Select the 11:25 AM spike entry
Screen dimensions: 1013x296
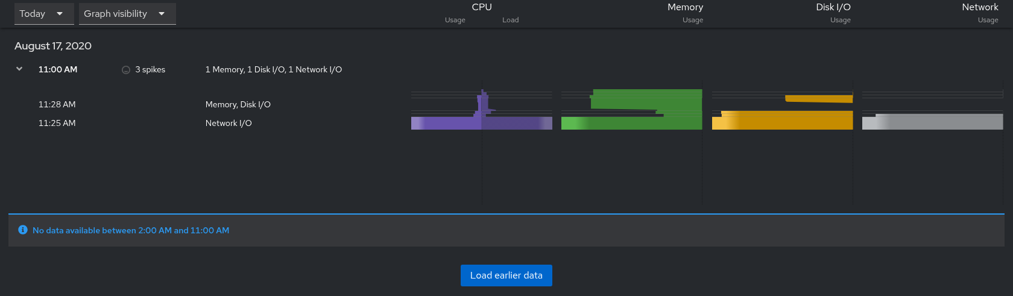(57, 123)
